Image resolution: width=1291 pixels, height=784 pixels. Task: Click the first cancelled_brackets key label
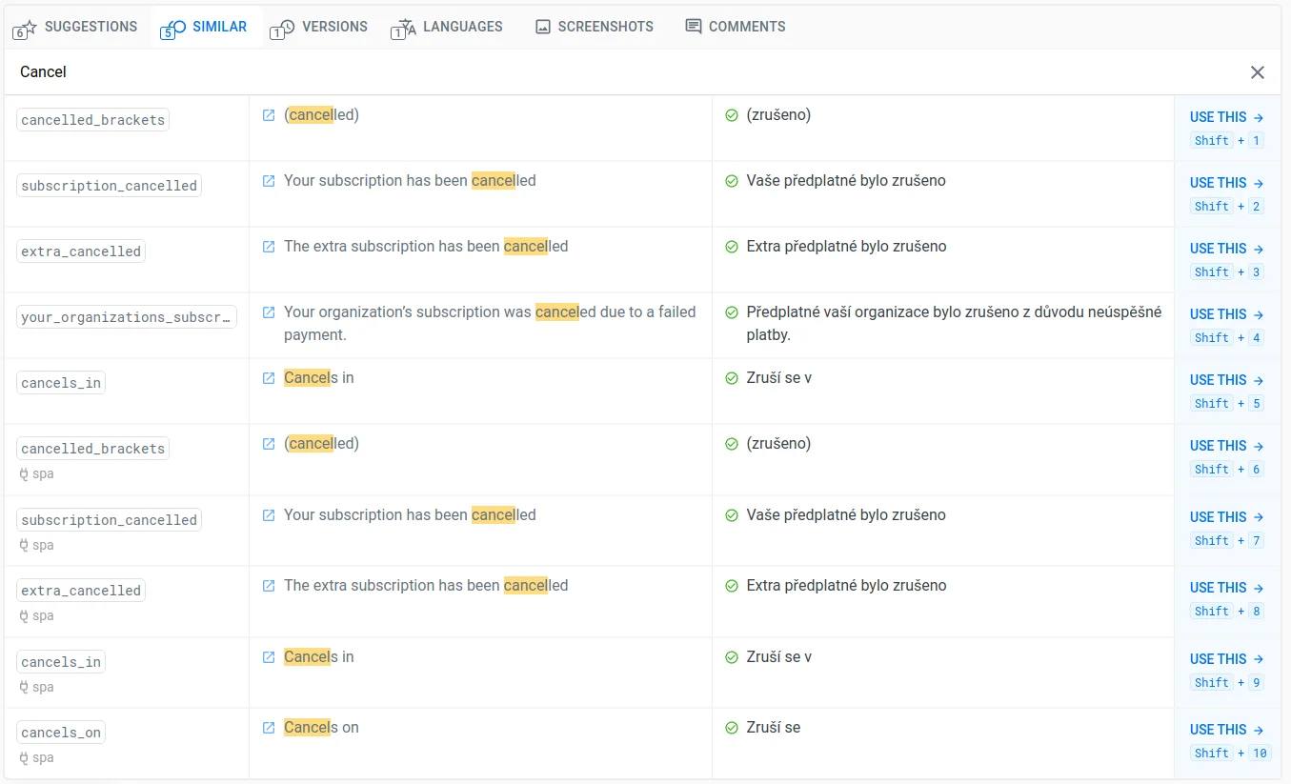pos(93,120)
